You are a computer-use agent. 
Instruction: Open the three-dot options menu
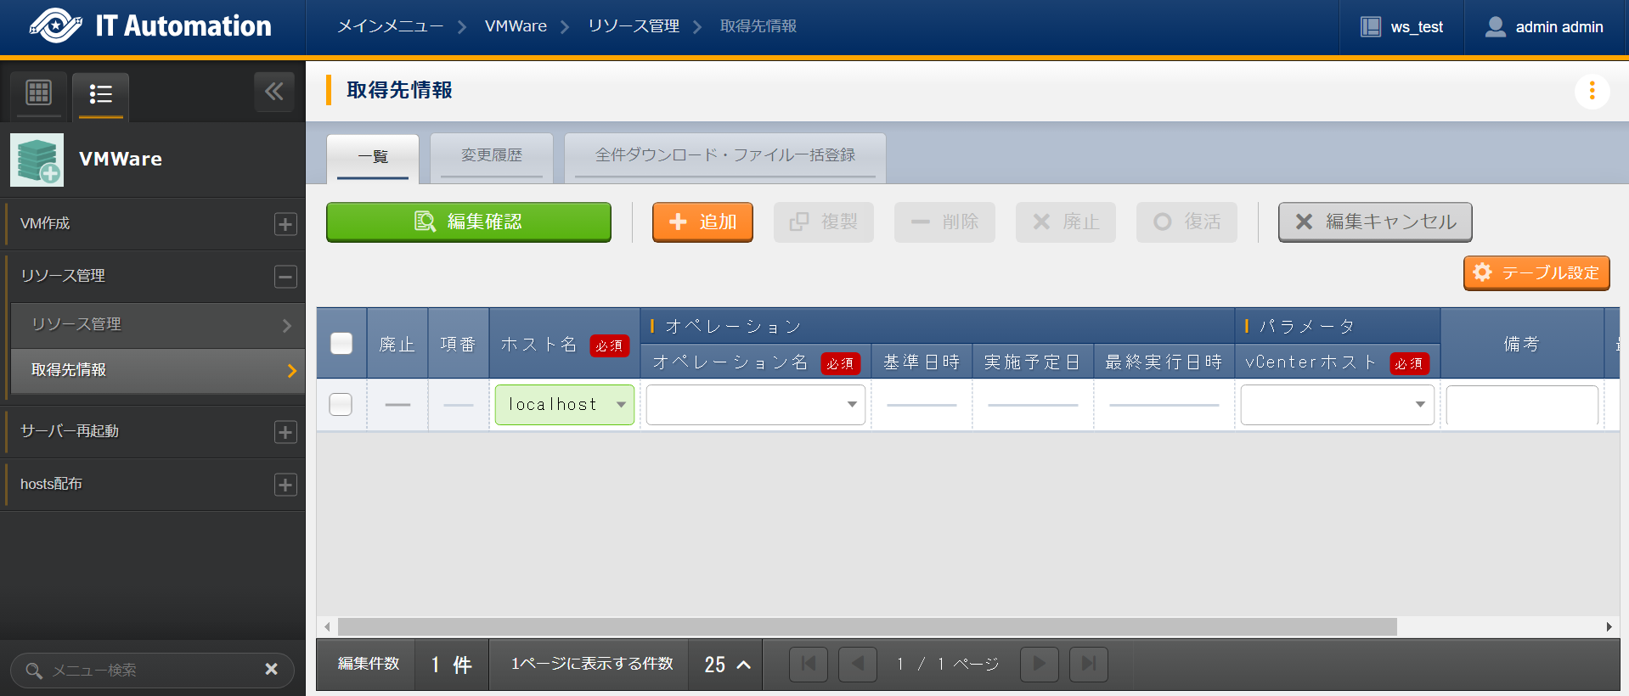click(1592, 90)
